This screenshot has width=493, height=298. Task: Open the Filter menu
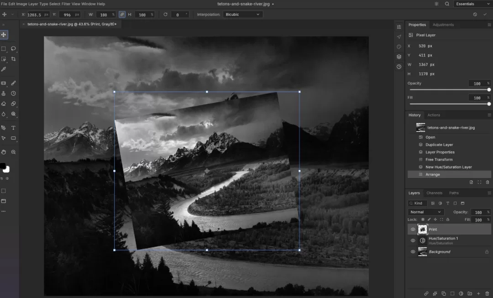coord(66,4)
